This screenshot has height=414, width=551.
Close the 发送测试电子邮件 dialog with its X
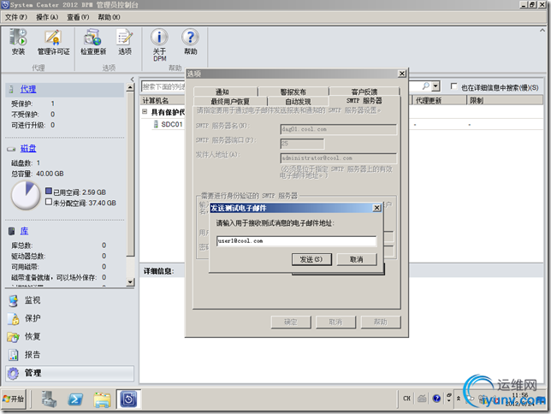376,208
